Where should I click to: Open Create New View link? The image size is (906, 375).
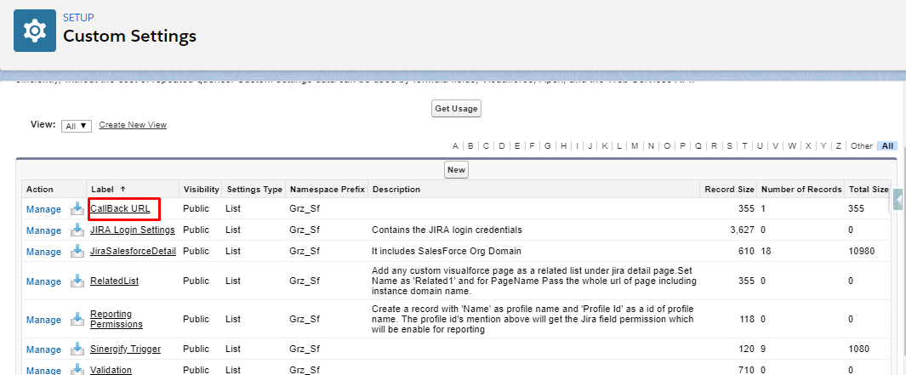(133, 125)
